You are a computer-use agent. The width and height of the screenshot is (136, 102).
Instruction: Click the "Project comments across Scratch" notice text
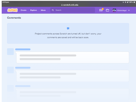click(68, 35)
